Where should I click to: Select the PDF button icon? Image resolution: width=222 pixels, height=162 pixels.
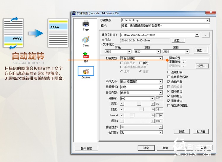tap(86, 56)
